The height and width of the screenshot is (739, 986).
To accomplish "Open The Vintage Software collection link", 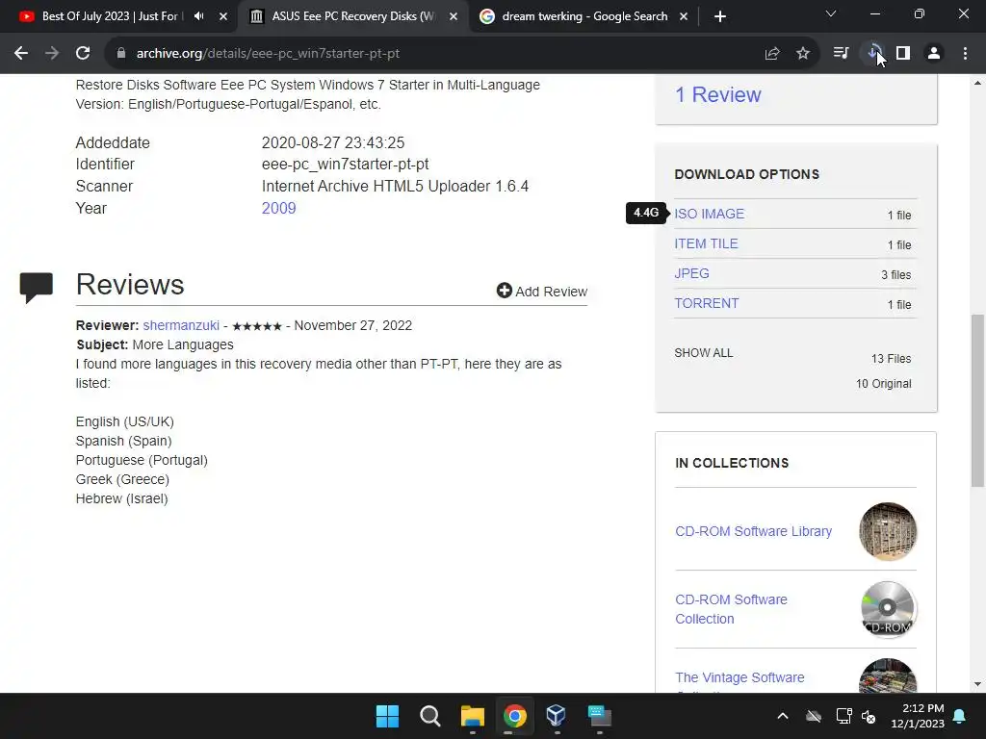I will pos(739,677).
